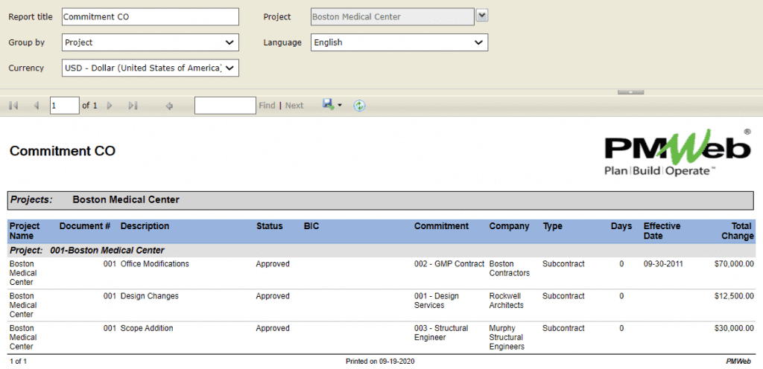The width and height of the screenshot is (763, 369).
Task: Click Rockwell Architects company cell
Action: tap(507, 301)
